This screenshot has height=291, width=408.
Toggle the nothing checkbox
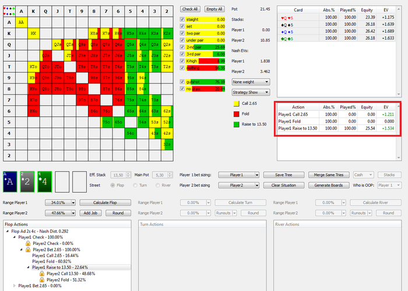182,68
